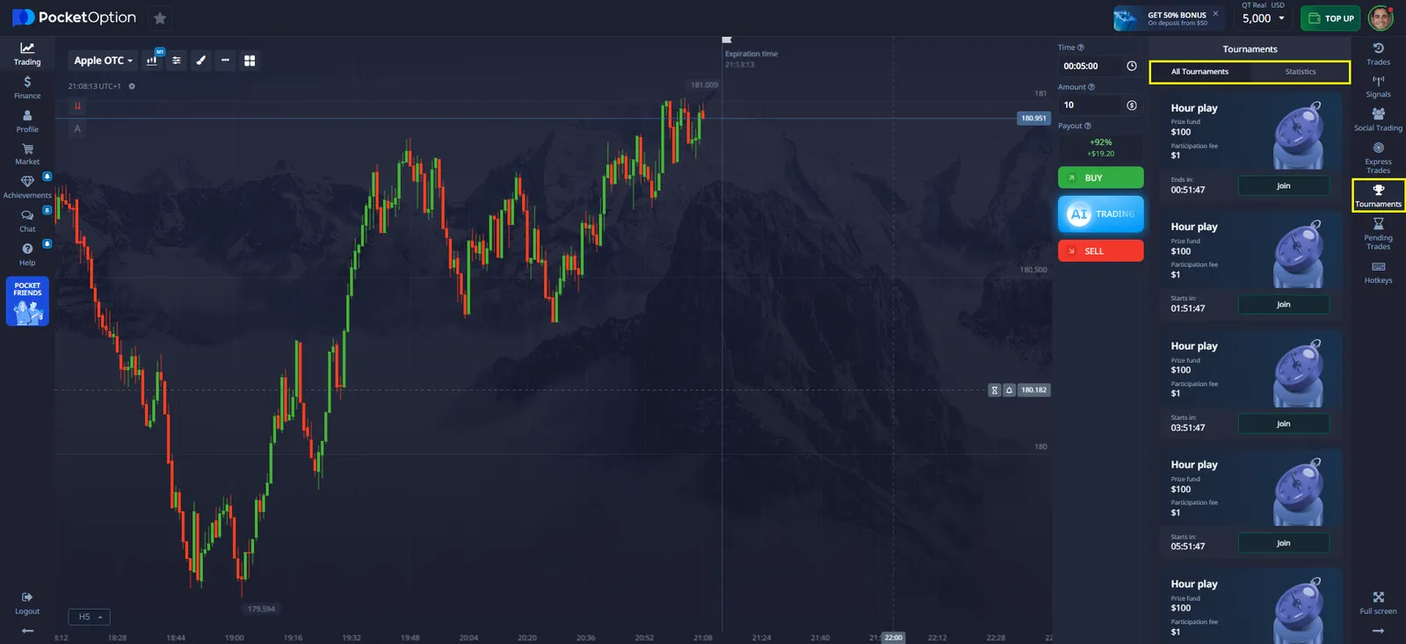Screen dimensions: 1406x644
Task: Switch to the Statistics tab
Action: click(1300, 72)
